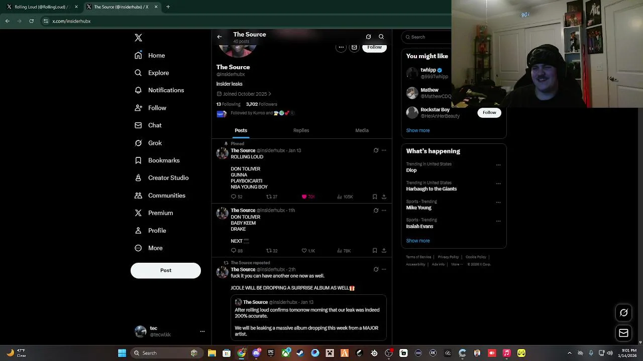The height and width of the screenshot is (361, 643).
Task: Open profile more options ellipsis
Action: 341,47
